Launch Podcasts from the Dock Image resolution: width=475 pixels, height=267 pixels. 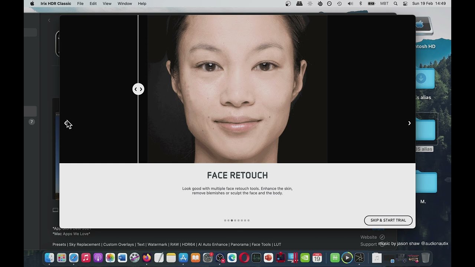(x=98, y=258)
